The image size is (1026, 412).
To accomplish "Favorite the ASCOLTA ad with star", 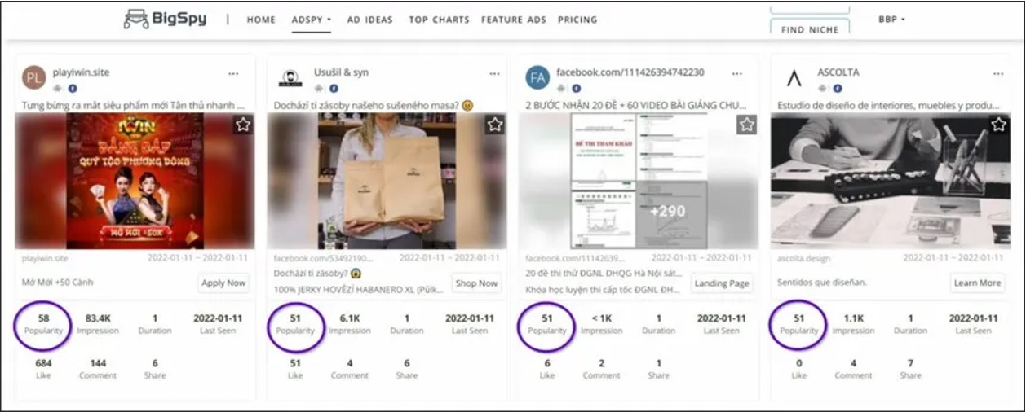I will [x=998, y=125].
